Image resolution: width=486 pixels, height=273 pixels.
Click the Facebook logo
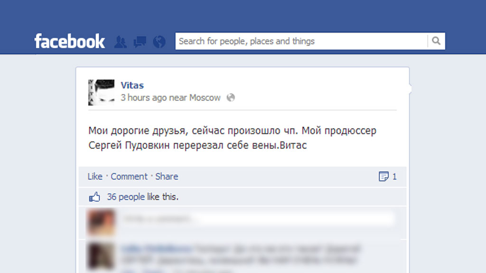click(x=70, y=41)
